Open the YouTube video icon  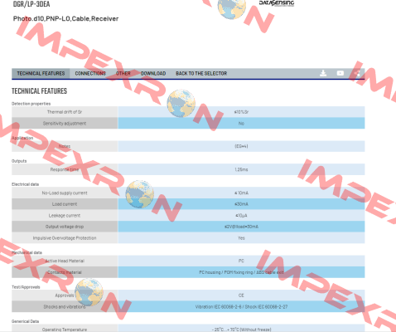[x=340, y=73]
